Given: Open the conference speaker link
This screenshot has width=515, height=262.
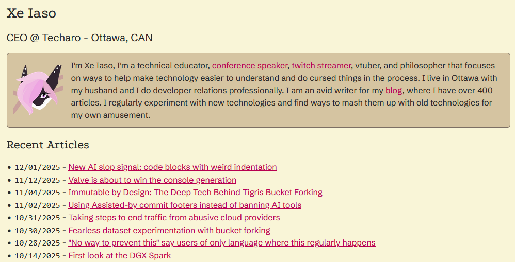Looking at the screenshot, I should coord(249,66).
